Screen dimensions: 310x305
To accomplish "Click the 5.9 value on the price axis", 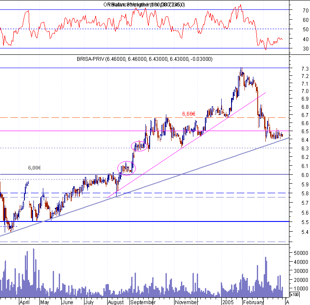I will click(x=305, y=185).
